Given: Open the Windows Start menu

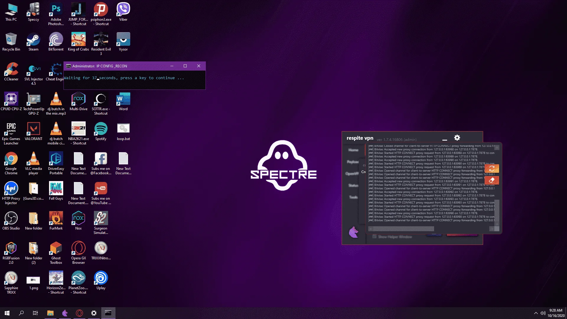Looking at the screenshot, I should coord(7,313).
